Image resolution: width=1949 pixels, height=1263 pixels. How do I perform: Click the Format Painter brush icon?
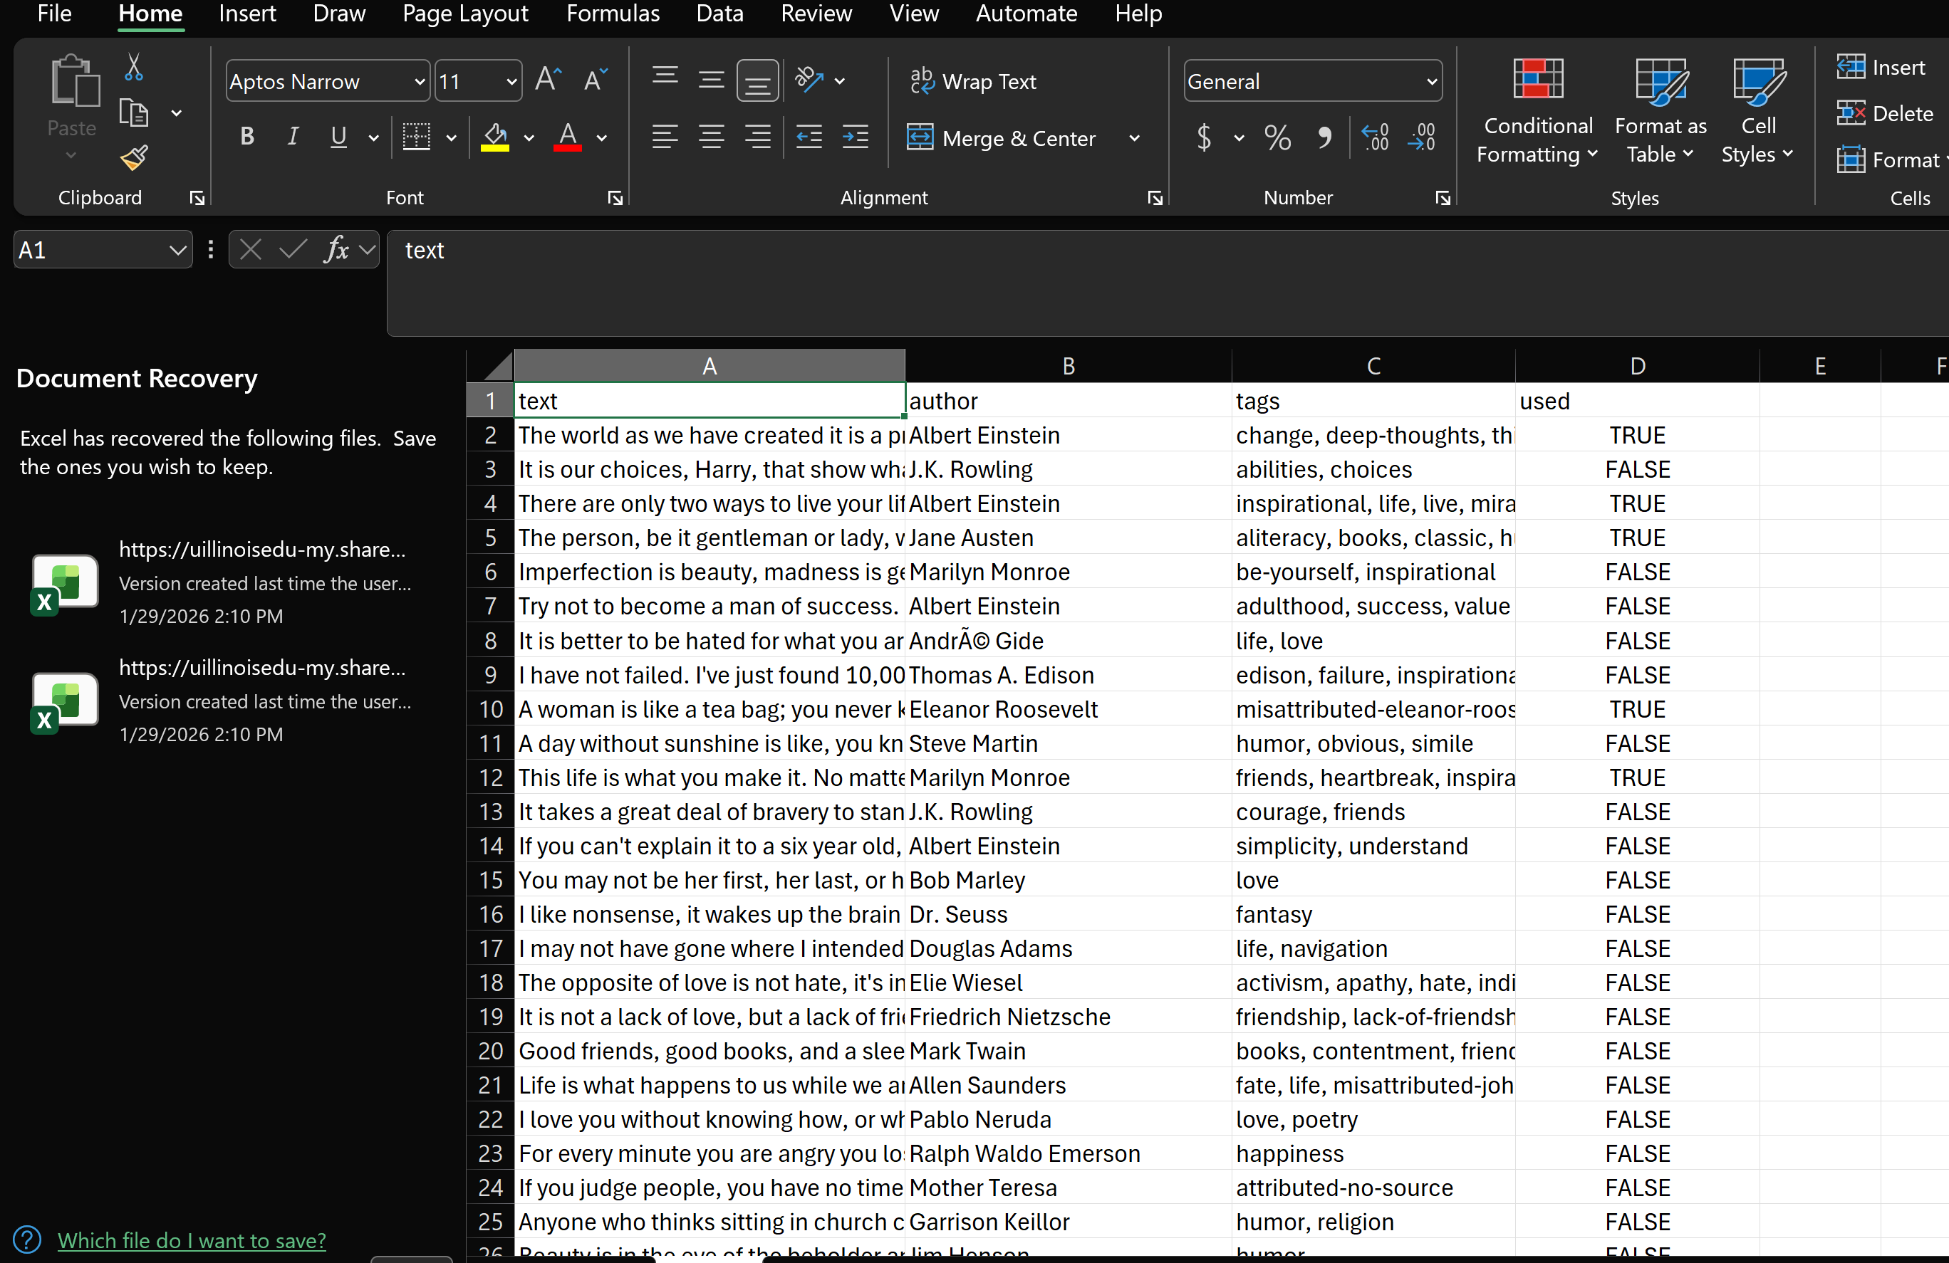point(133,157)
